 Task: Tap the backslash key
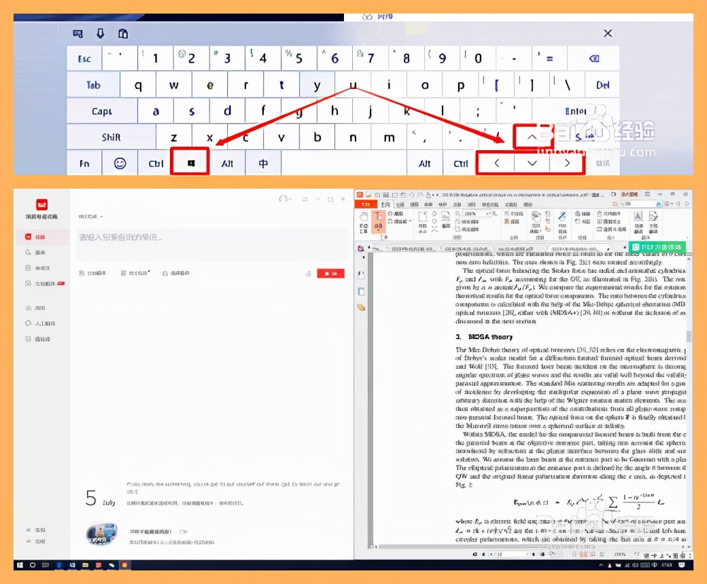pos(567,85)
